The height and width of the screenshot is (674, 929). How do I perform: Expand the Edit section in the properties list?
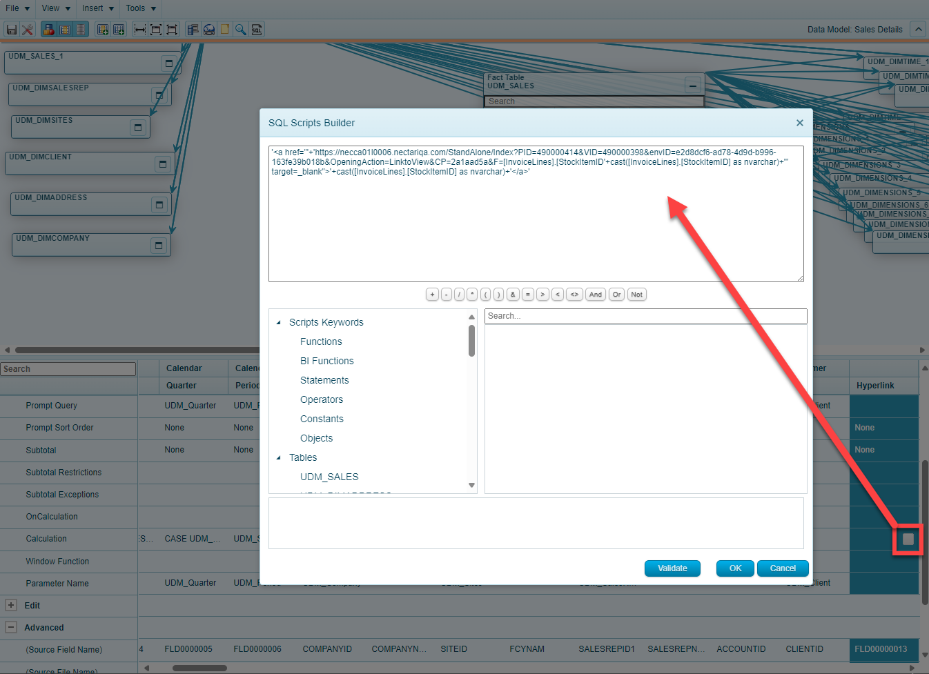[11, 605]
